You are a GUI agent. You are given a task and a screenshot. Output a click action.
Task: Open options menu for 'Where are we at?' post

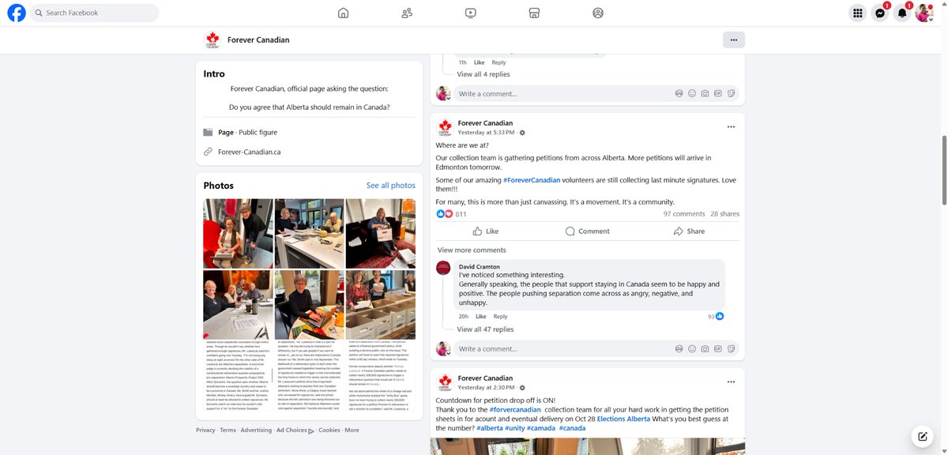coord(731,126)
